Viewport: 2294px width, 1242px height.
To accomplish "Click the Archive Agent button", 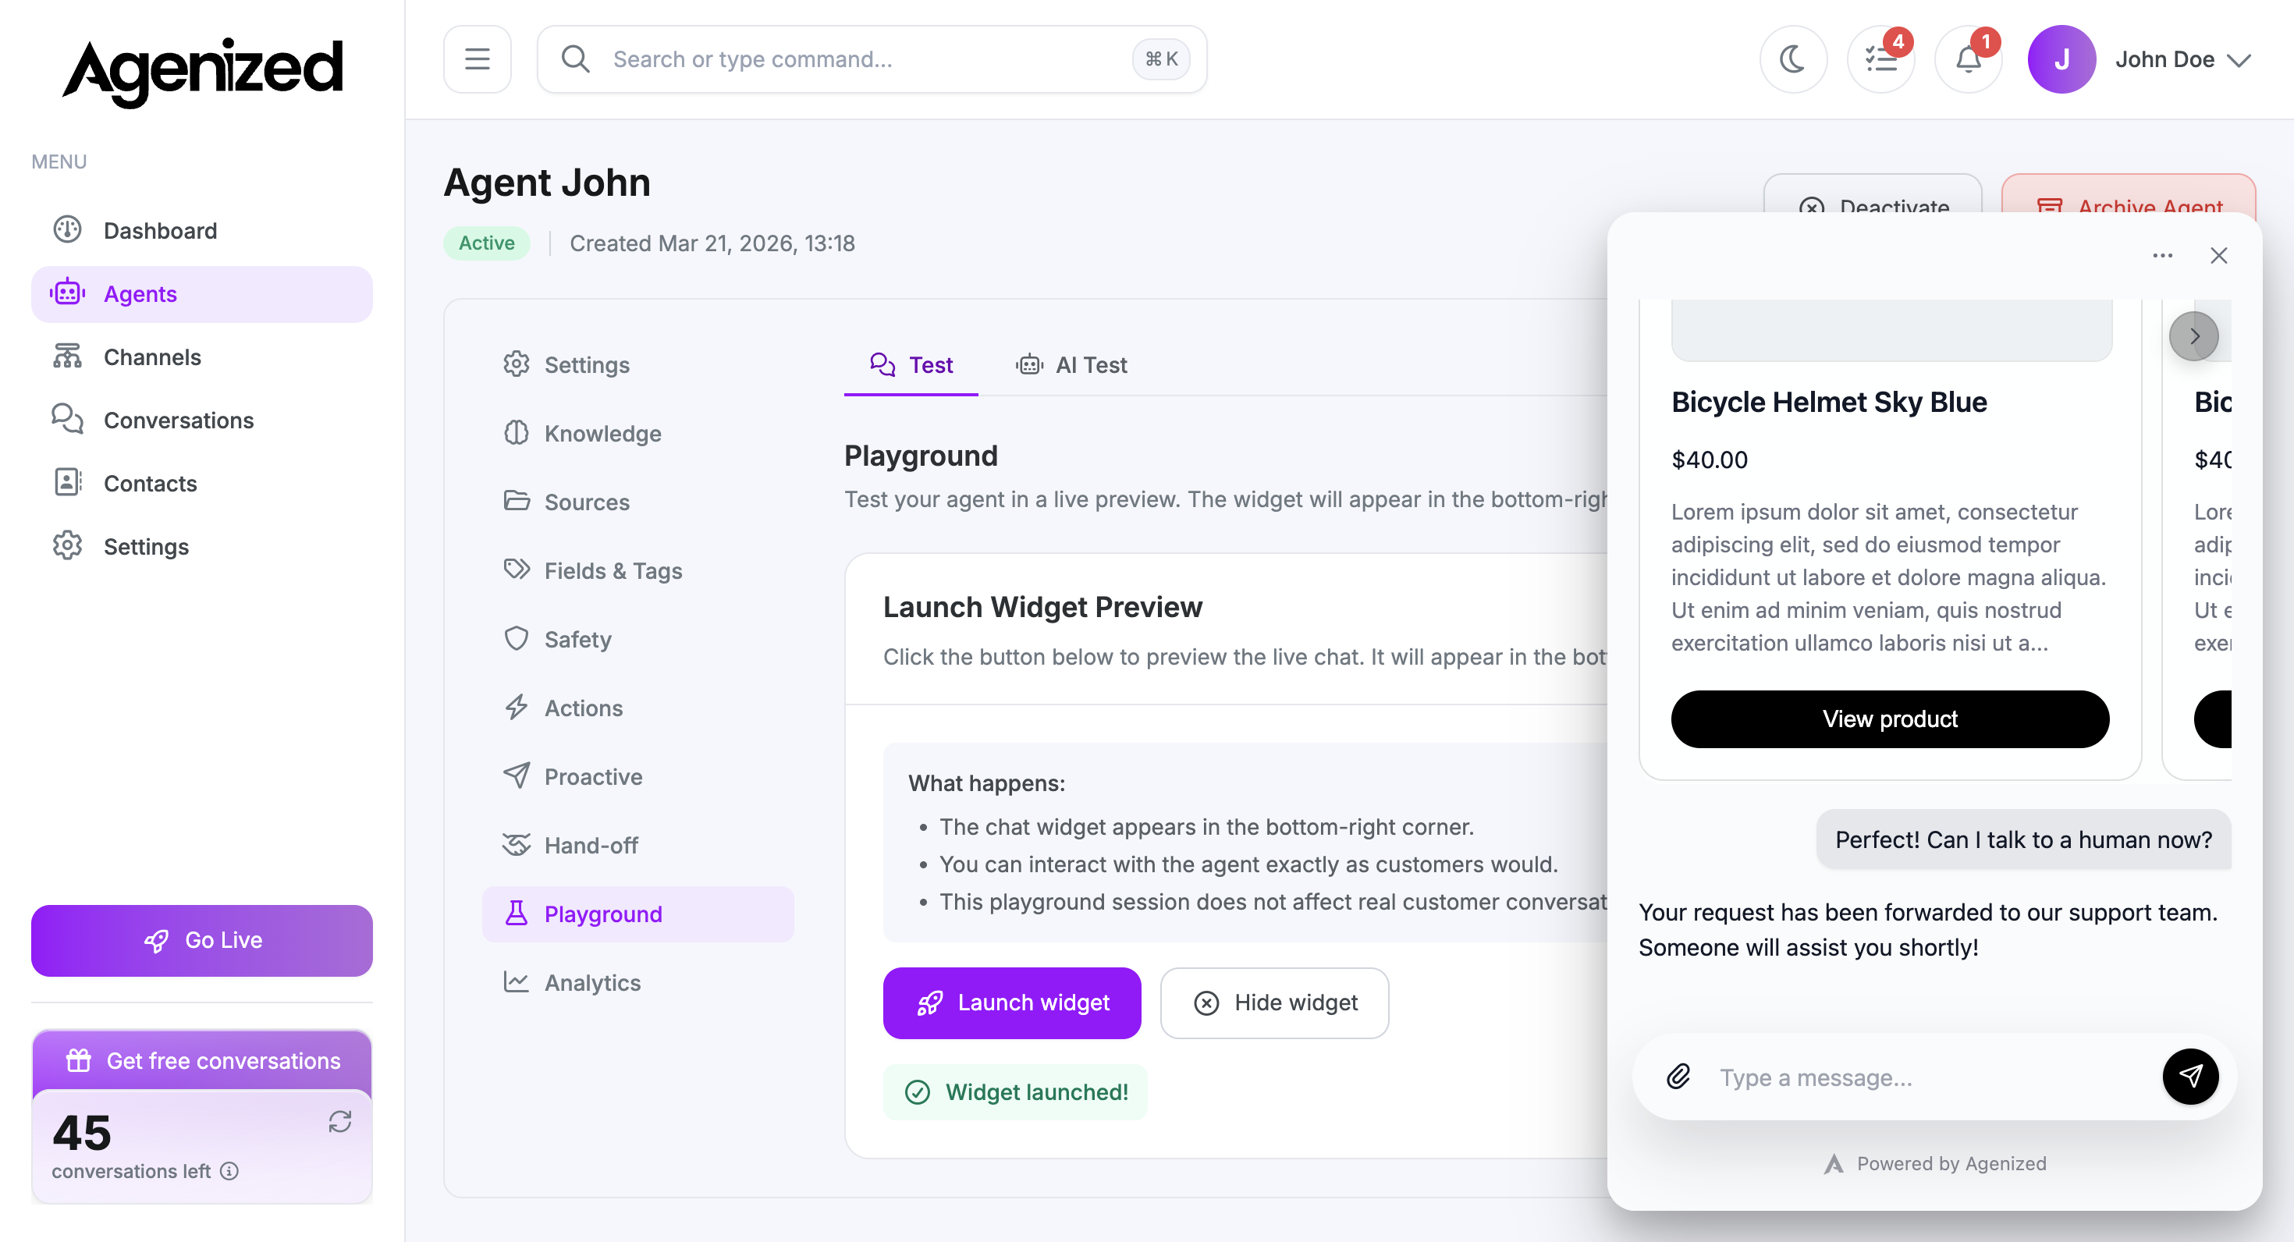I will pos(2129,194).
